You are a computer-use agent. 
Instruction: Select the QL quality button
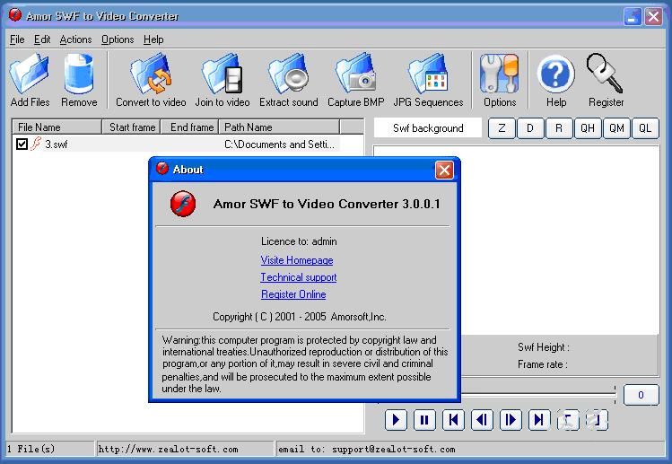point(645,128)
